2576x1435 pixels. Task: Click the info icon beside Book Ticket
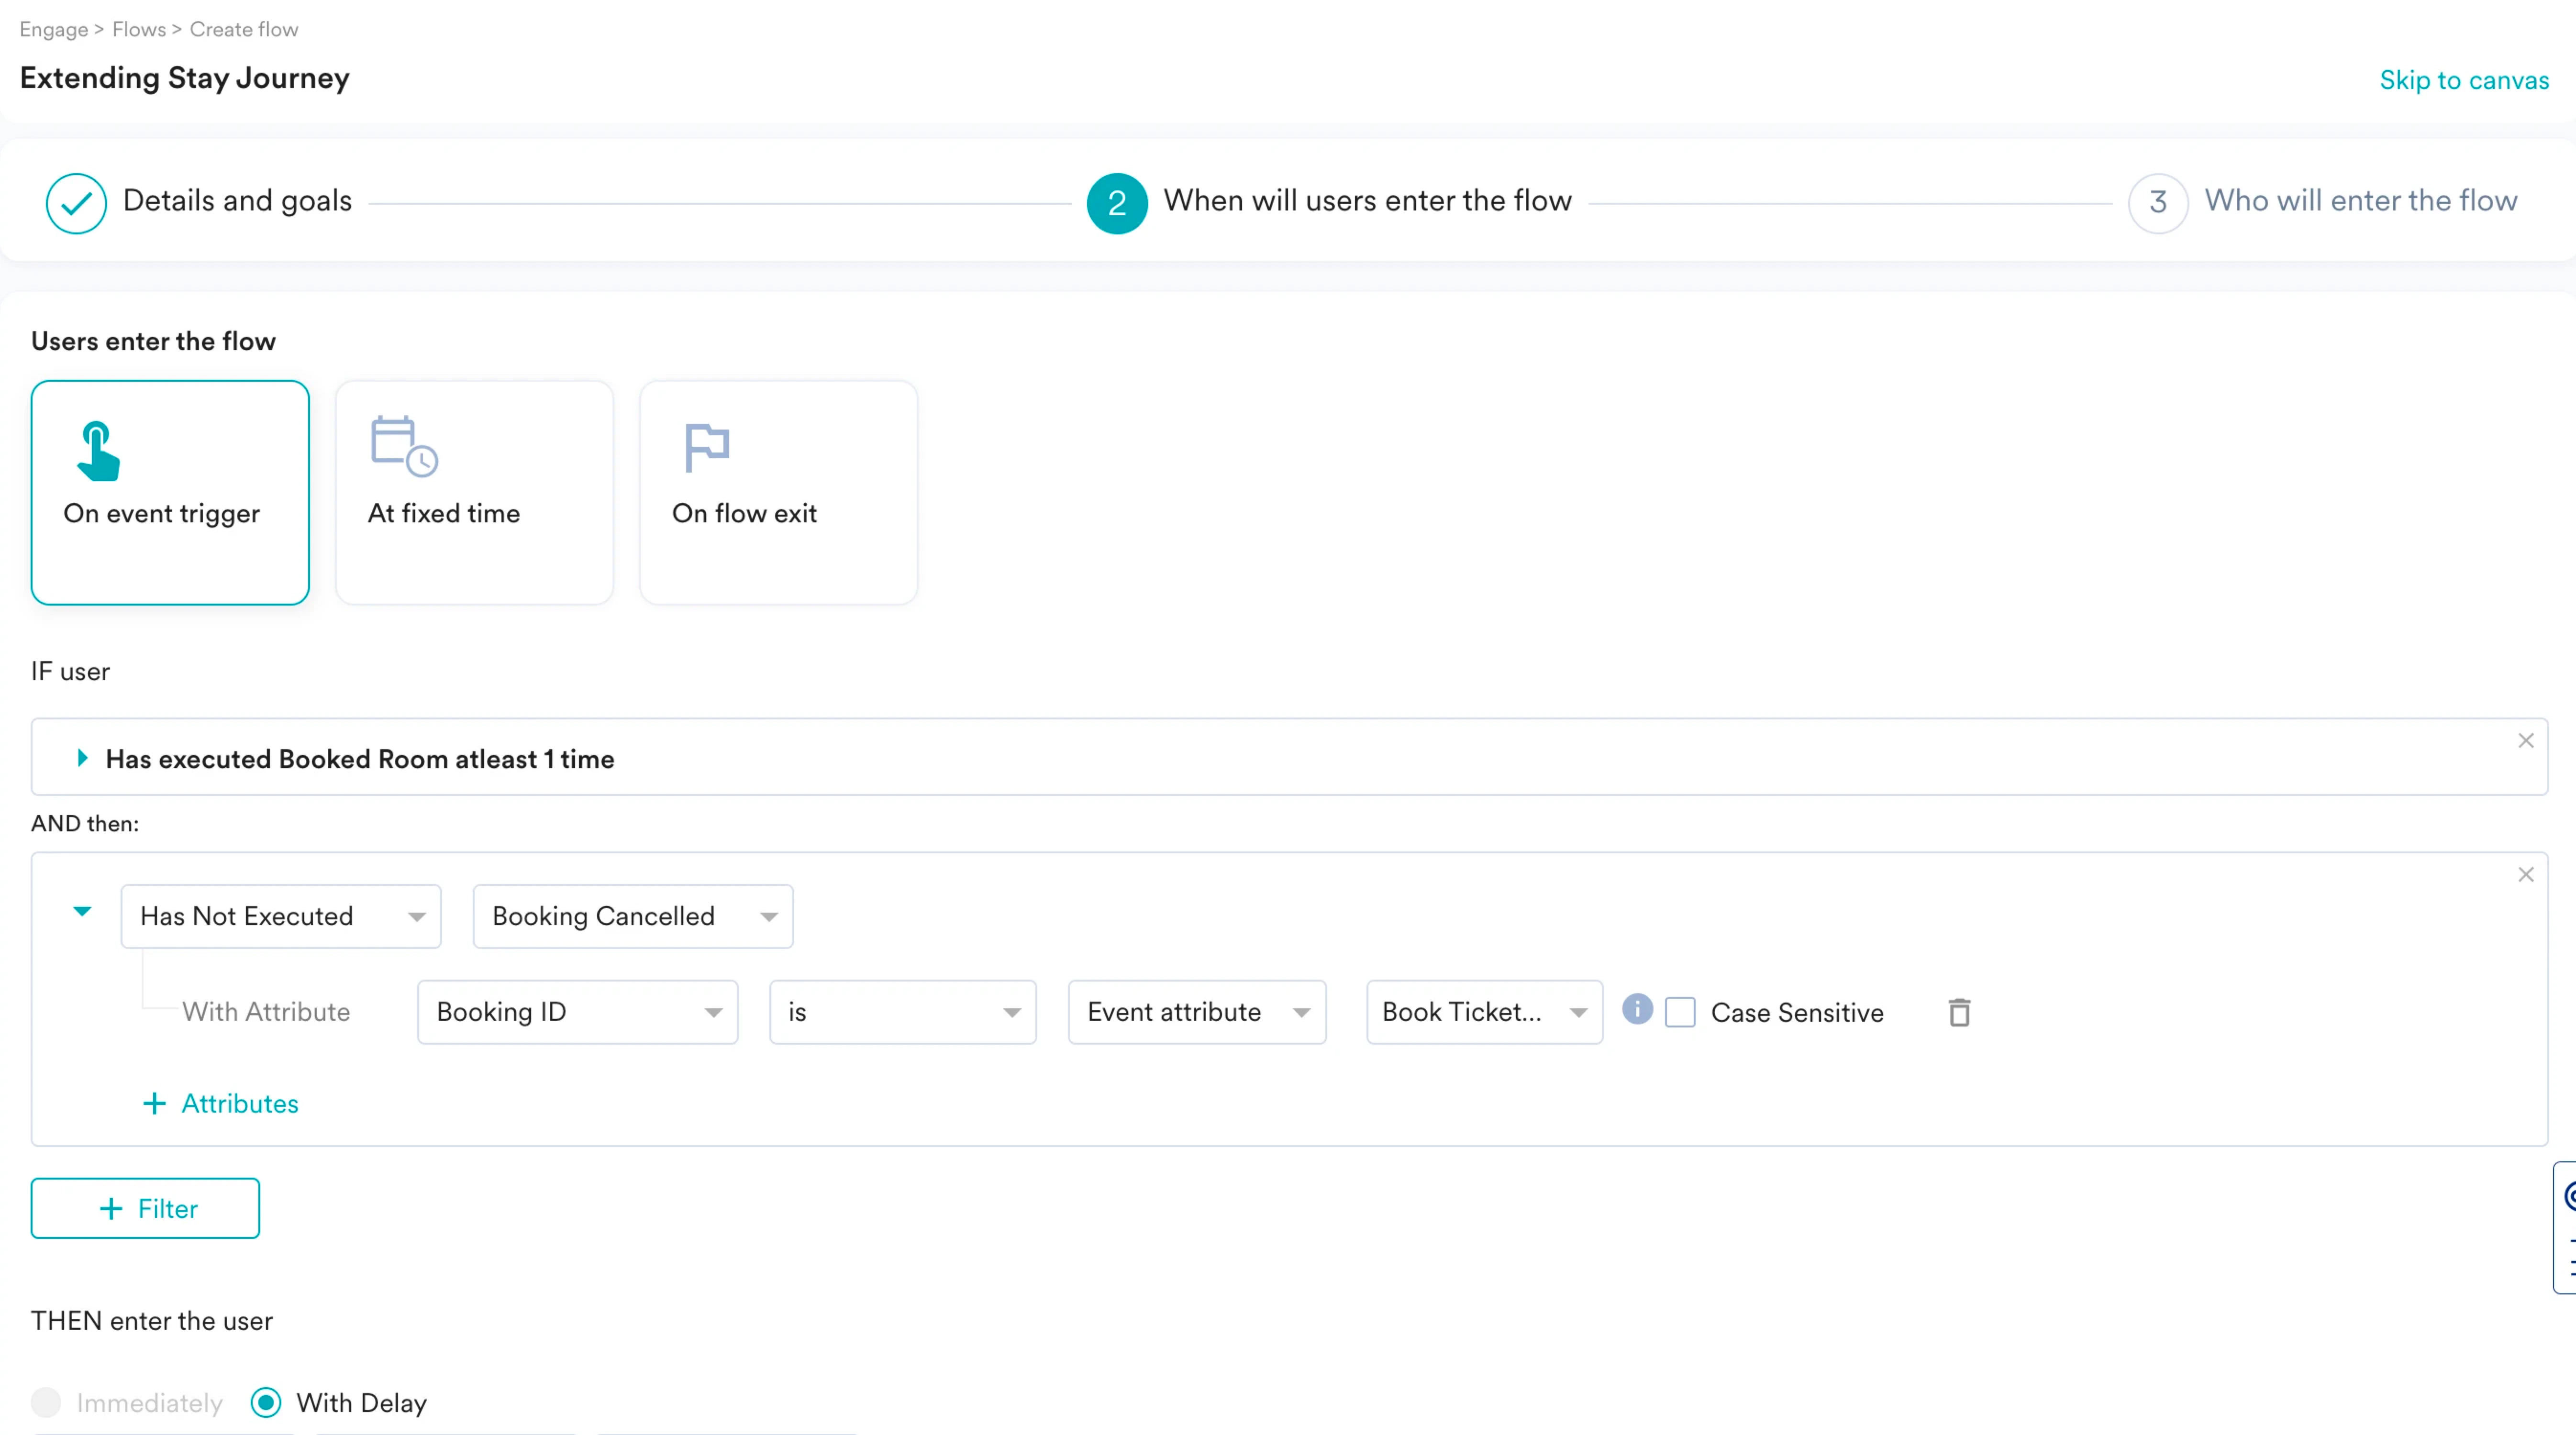click(x=1637, y=1008)
